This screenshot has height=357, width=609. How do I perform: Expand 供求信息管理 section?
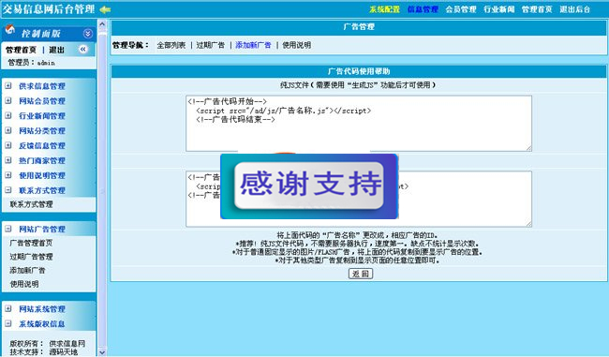(8, 86)
